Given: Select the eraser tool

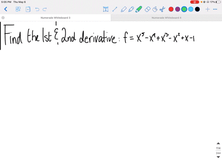Looking at the screenshot, I should coord(148,9).
